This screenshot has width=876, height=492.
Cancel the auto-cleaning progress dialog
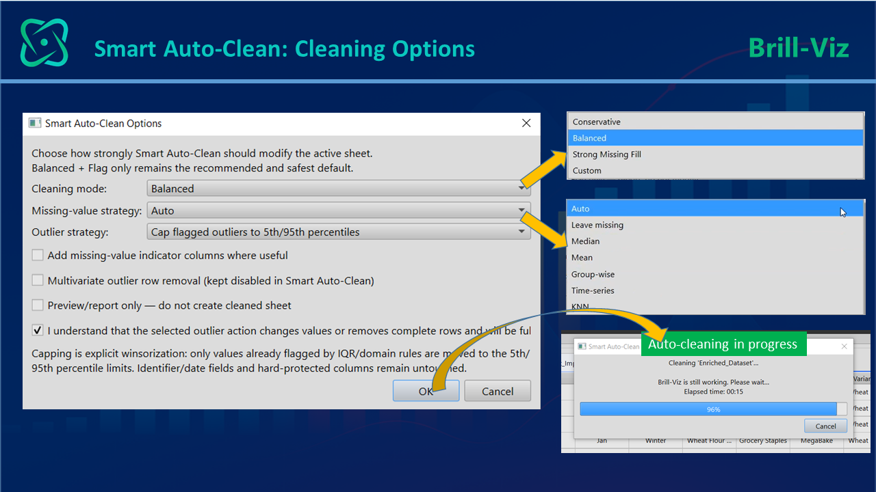click(x=826, y=426)
